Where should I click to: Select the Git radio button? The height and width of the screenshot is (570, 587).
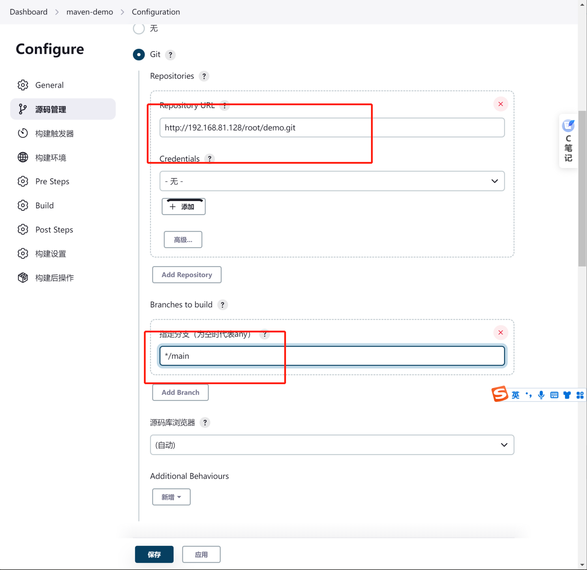pyautogui.click(x=139, y=55)
